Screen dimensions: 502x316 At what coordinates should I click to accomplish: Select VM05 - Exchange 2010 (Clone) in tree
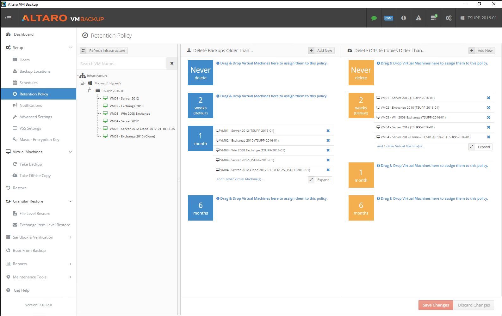pyautogui.click(x=132, y=137)
